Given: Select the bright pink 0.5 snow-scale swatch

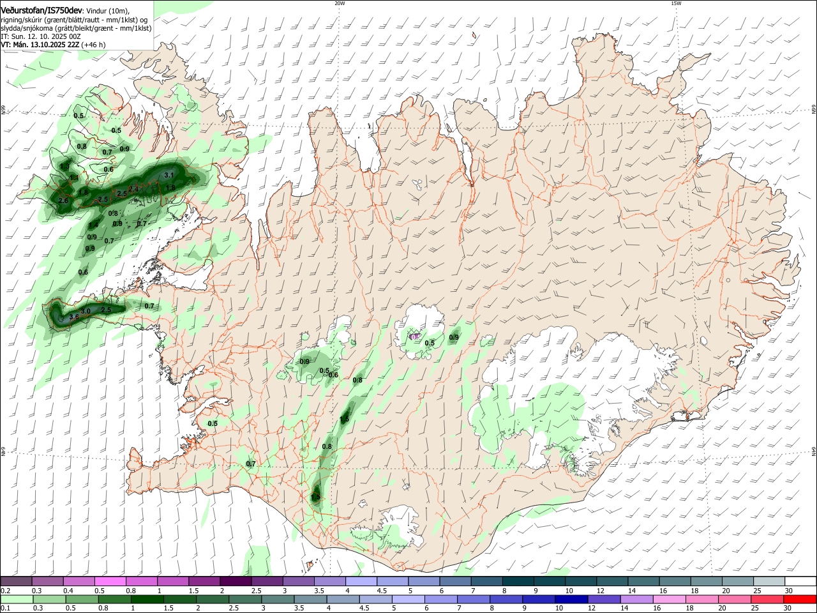Looking at the screenshot, I should pyautogui.click(x=110, y=582).
